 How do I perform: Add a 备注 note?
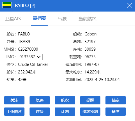click(116, 111)
